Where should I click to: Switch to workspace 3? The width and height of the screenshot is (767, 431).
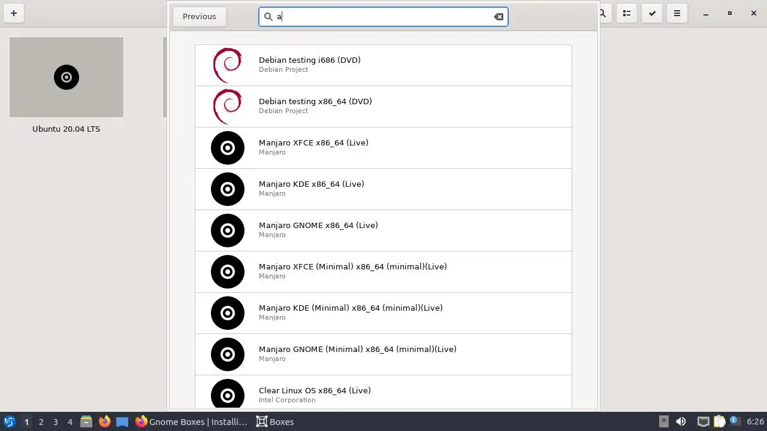pos(55,422)
